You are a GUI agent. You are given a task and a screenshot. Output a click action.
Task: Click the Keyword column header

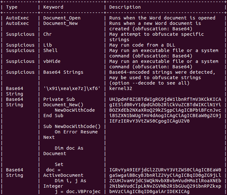(53, 7)
